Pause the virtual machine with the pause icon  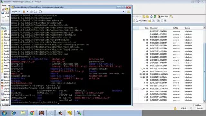click(24, 12)
